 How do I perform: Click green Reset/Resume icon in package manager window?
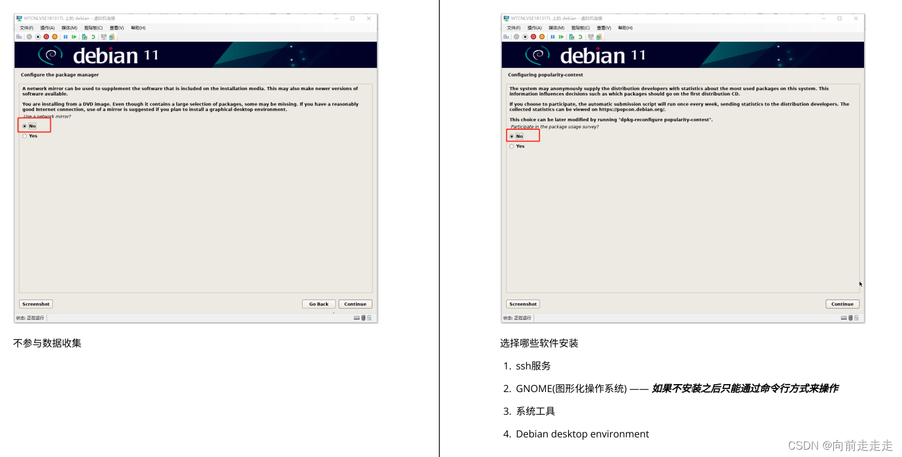coord(74,37)
